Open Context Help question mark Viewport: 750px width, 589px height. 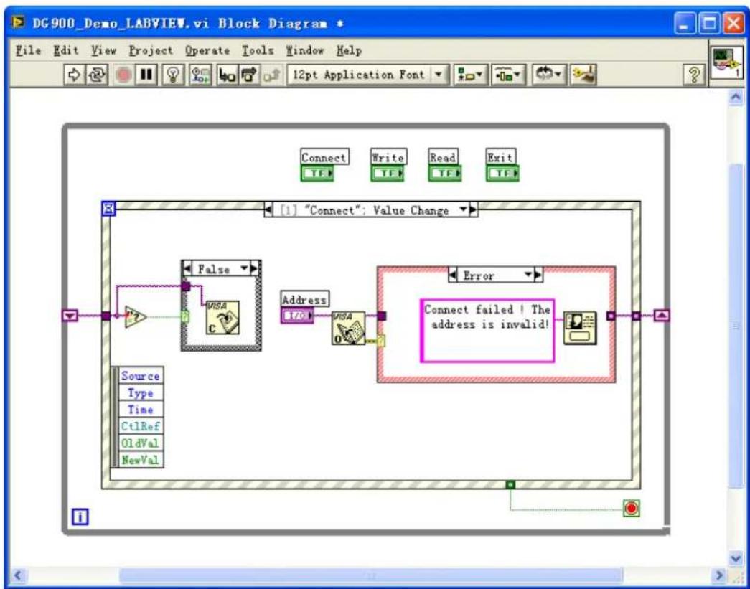693,75
